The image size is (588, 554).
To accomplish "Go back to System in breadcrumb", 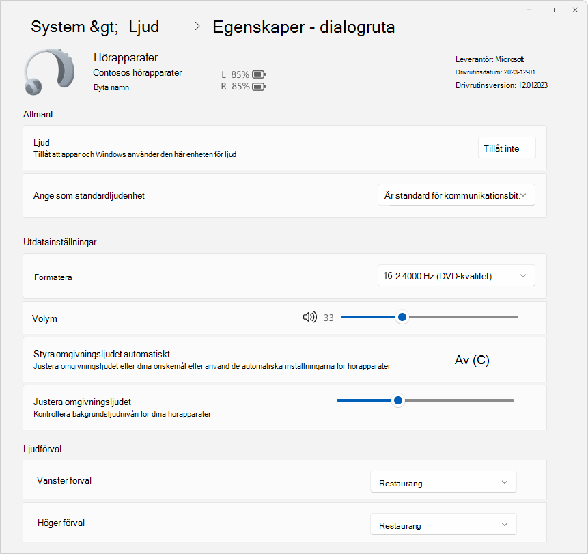I will tap(58, 27).
